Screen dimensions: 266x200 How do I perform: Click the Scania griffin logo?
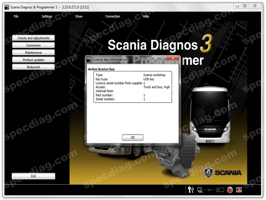pyautogui.click(x=208, y=173)
